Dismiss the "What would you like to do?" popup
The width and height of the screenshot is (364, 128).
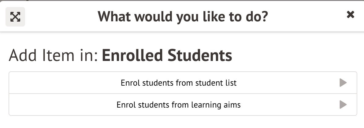[350, 15]
